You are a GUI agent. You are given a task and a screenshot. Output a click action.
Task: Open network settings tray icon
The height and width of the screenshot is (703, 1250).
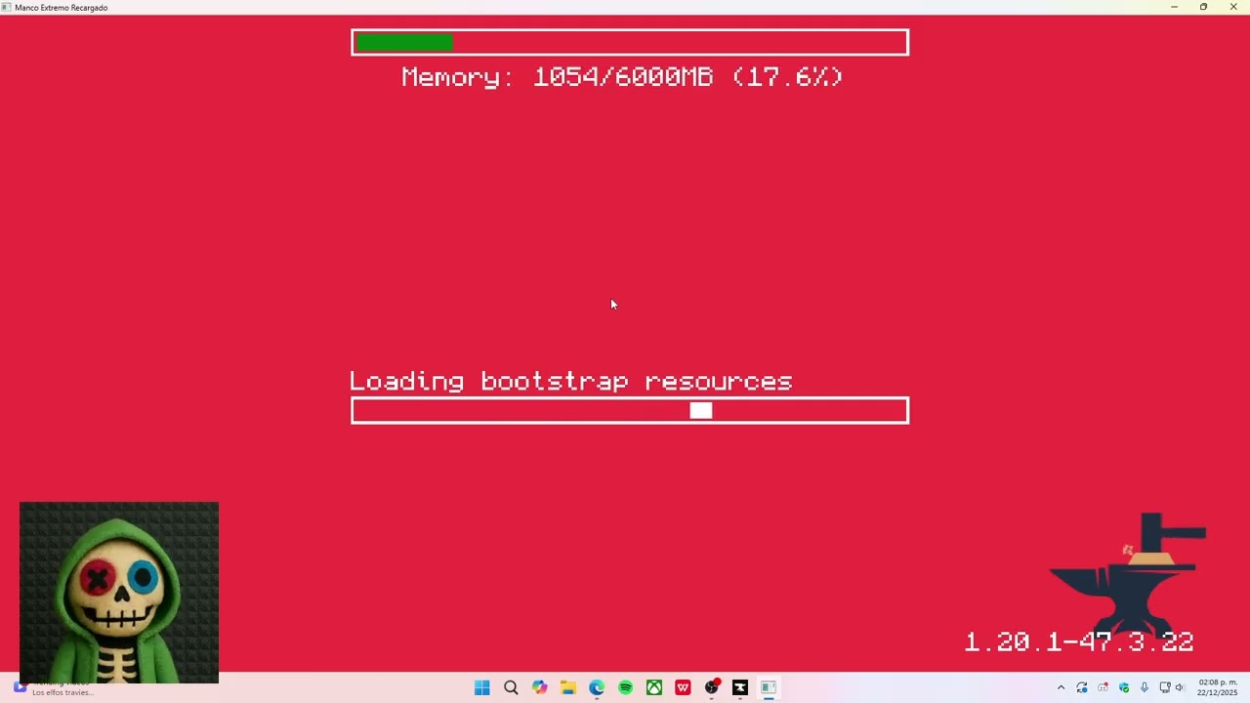pos(1165,687)
